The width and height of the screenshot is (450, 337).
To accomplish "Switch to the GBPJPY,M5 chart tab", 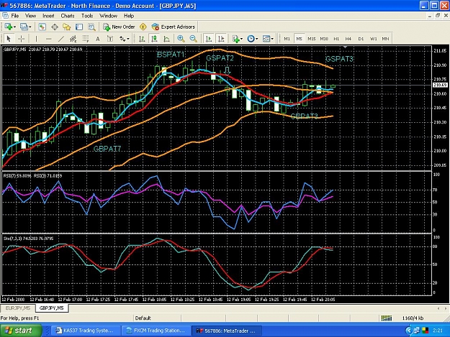I will (52, 308).
